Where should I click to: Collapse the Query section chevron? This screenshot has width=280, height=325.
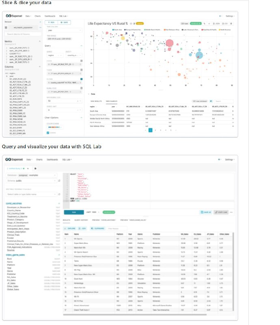pyautogui.click(x=81, y=45)
